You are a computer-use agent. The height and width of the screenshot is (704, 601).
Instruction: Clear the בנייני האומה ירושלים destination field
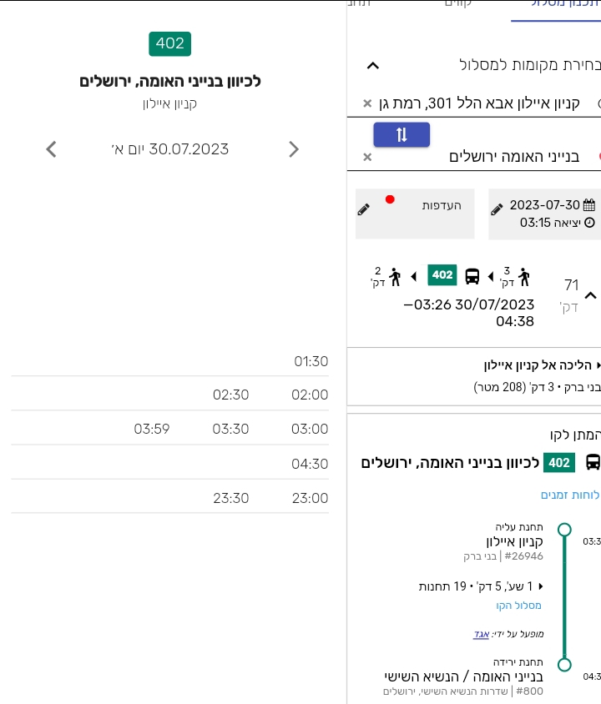click(x=367, y=157)
